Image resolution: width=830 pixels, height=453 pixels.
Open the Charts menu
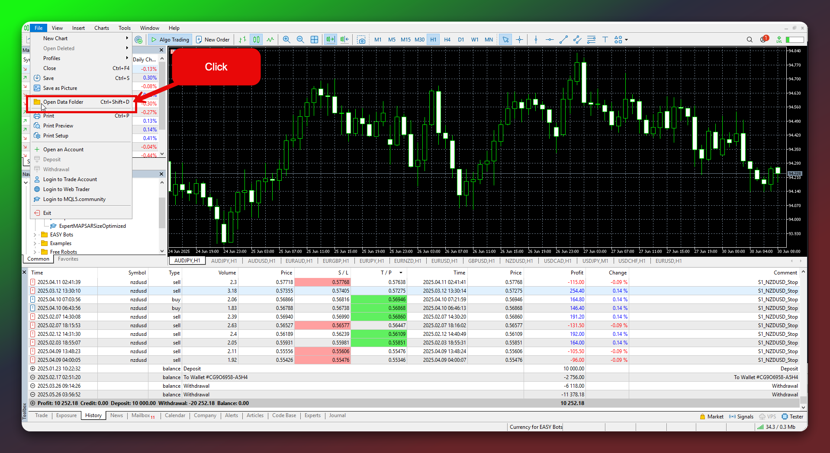coord(102,28)
